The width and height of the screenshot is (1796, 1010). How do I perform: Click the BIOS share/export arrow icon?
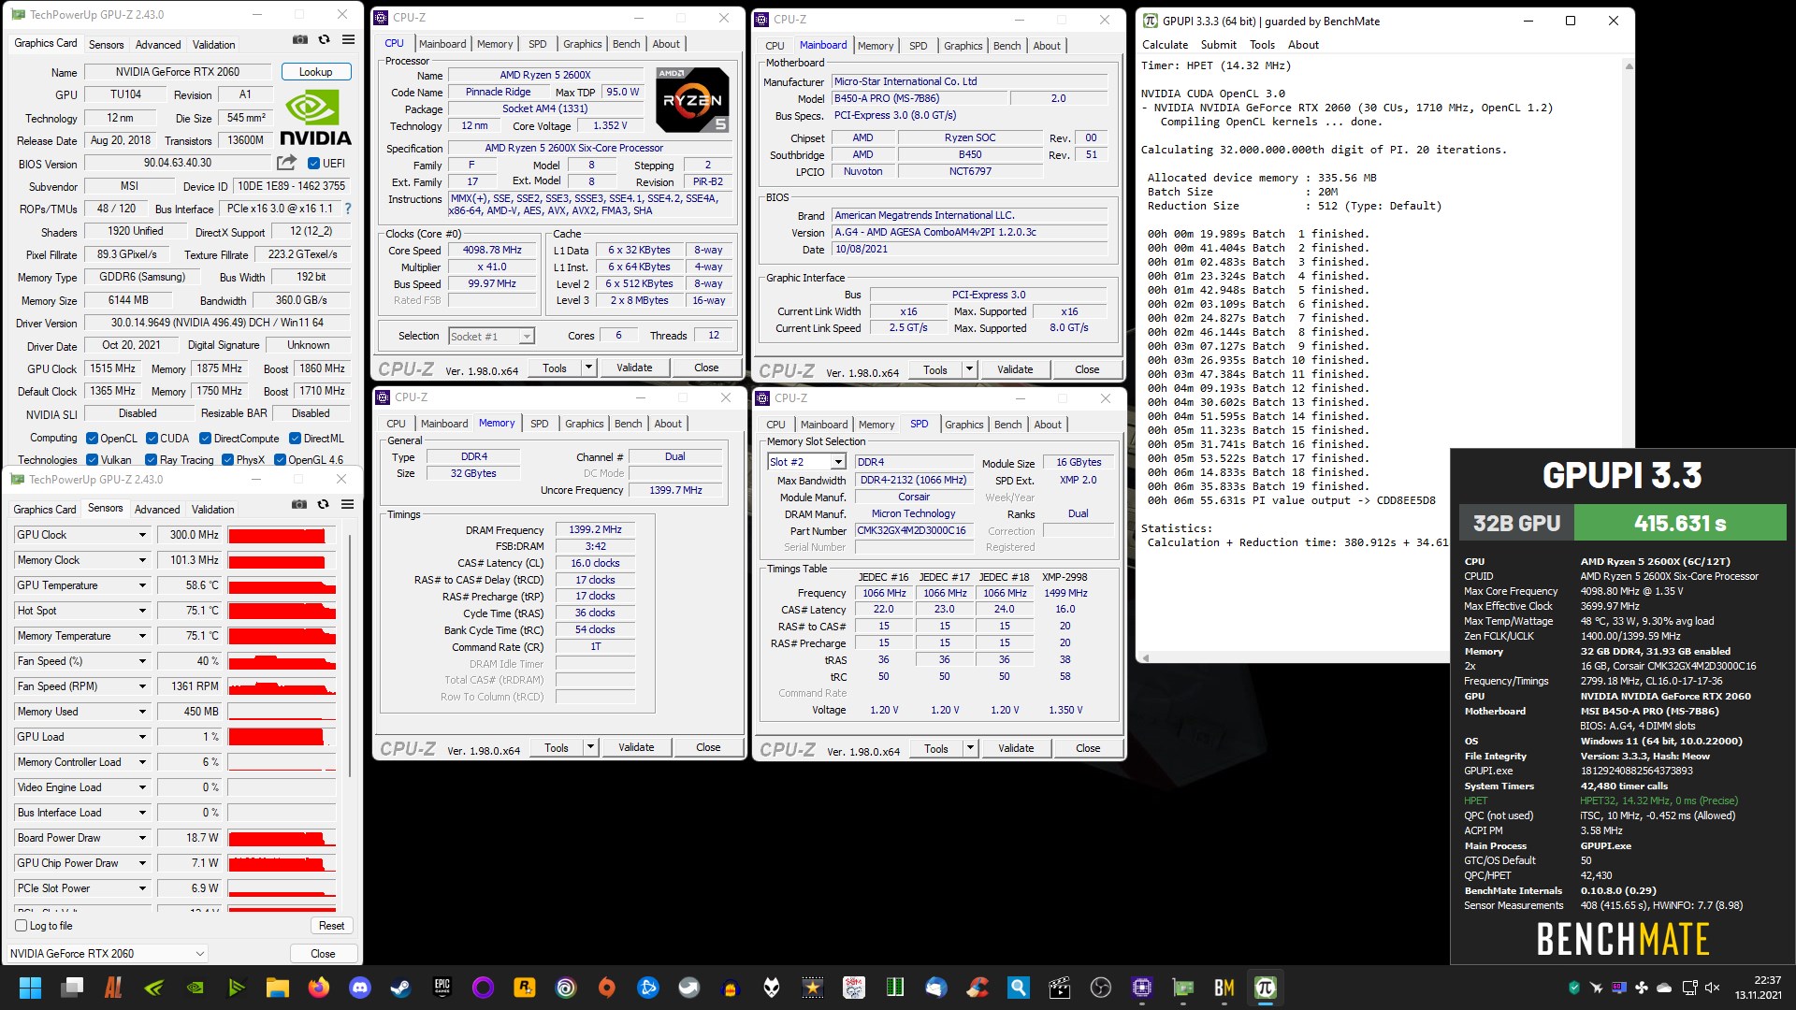pos(286,163)
